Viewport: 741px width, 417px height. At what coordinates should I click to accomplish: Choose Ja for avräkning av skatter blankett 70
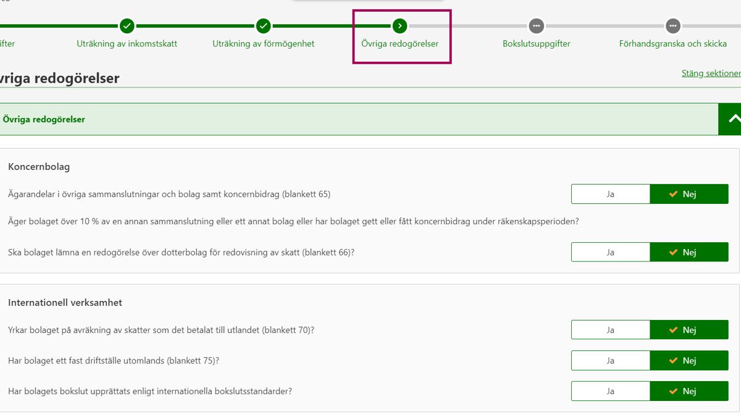pyautogui.click(x=610, y=330)
